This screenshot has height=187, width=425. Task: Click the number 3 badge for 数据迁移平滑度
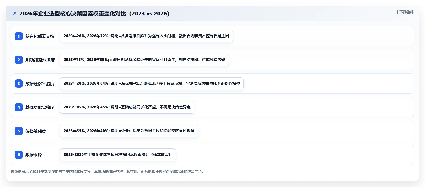pyautogui.click(x=19, y=84)
